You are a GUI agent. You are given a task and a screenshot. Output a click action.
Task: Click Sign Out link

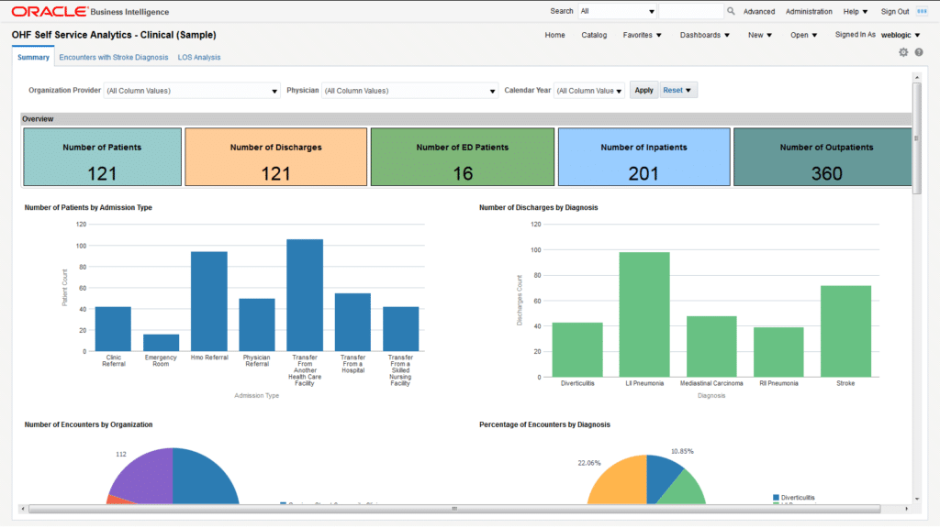click(894, 11)
